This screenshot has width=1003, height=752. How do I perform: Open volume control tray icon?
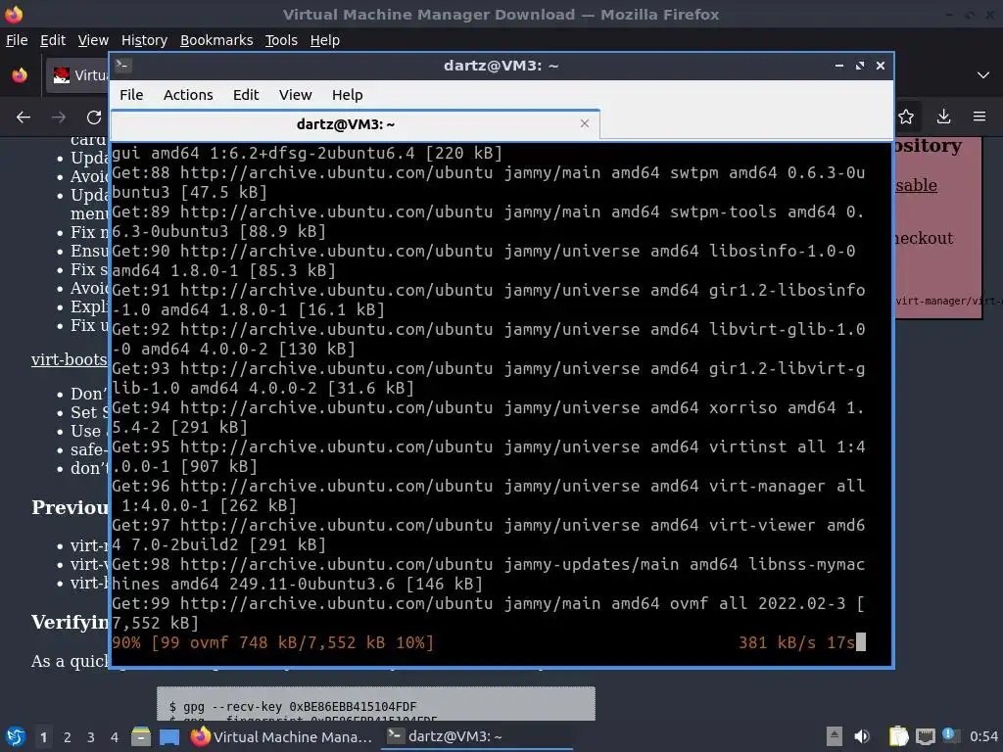tap(862, 736)
